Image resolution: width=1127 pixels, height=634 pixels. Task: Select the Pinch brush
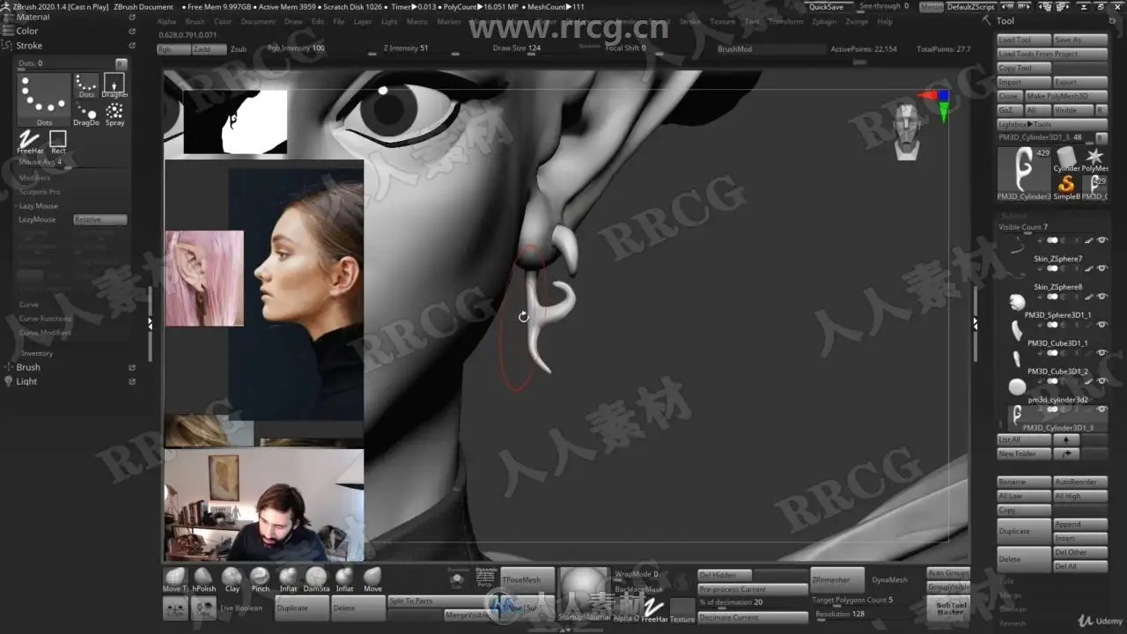tap(260, 579)
